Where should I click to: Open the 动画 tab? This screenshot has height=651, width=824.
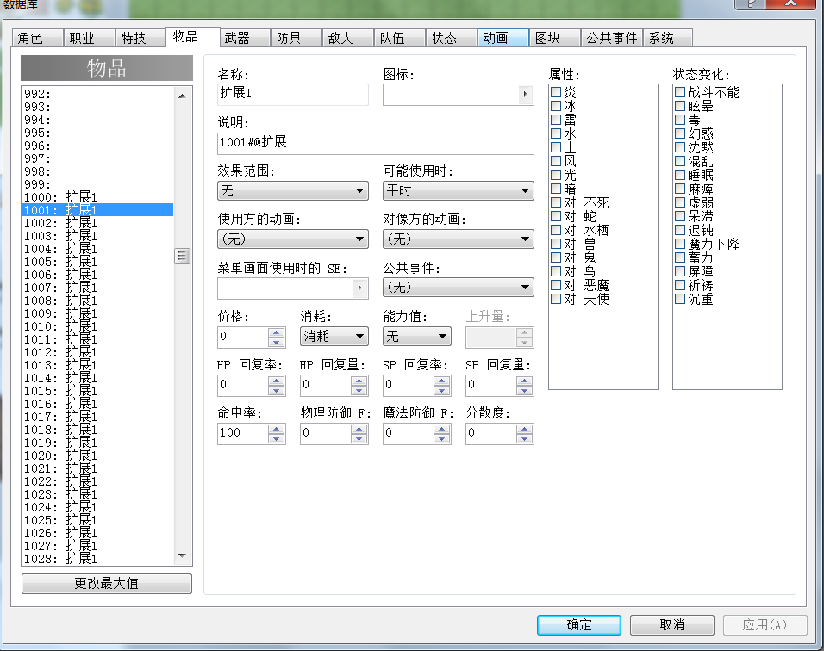pos(503,38)
